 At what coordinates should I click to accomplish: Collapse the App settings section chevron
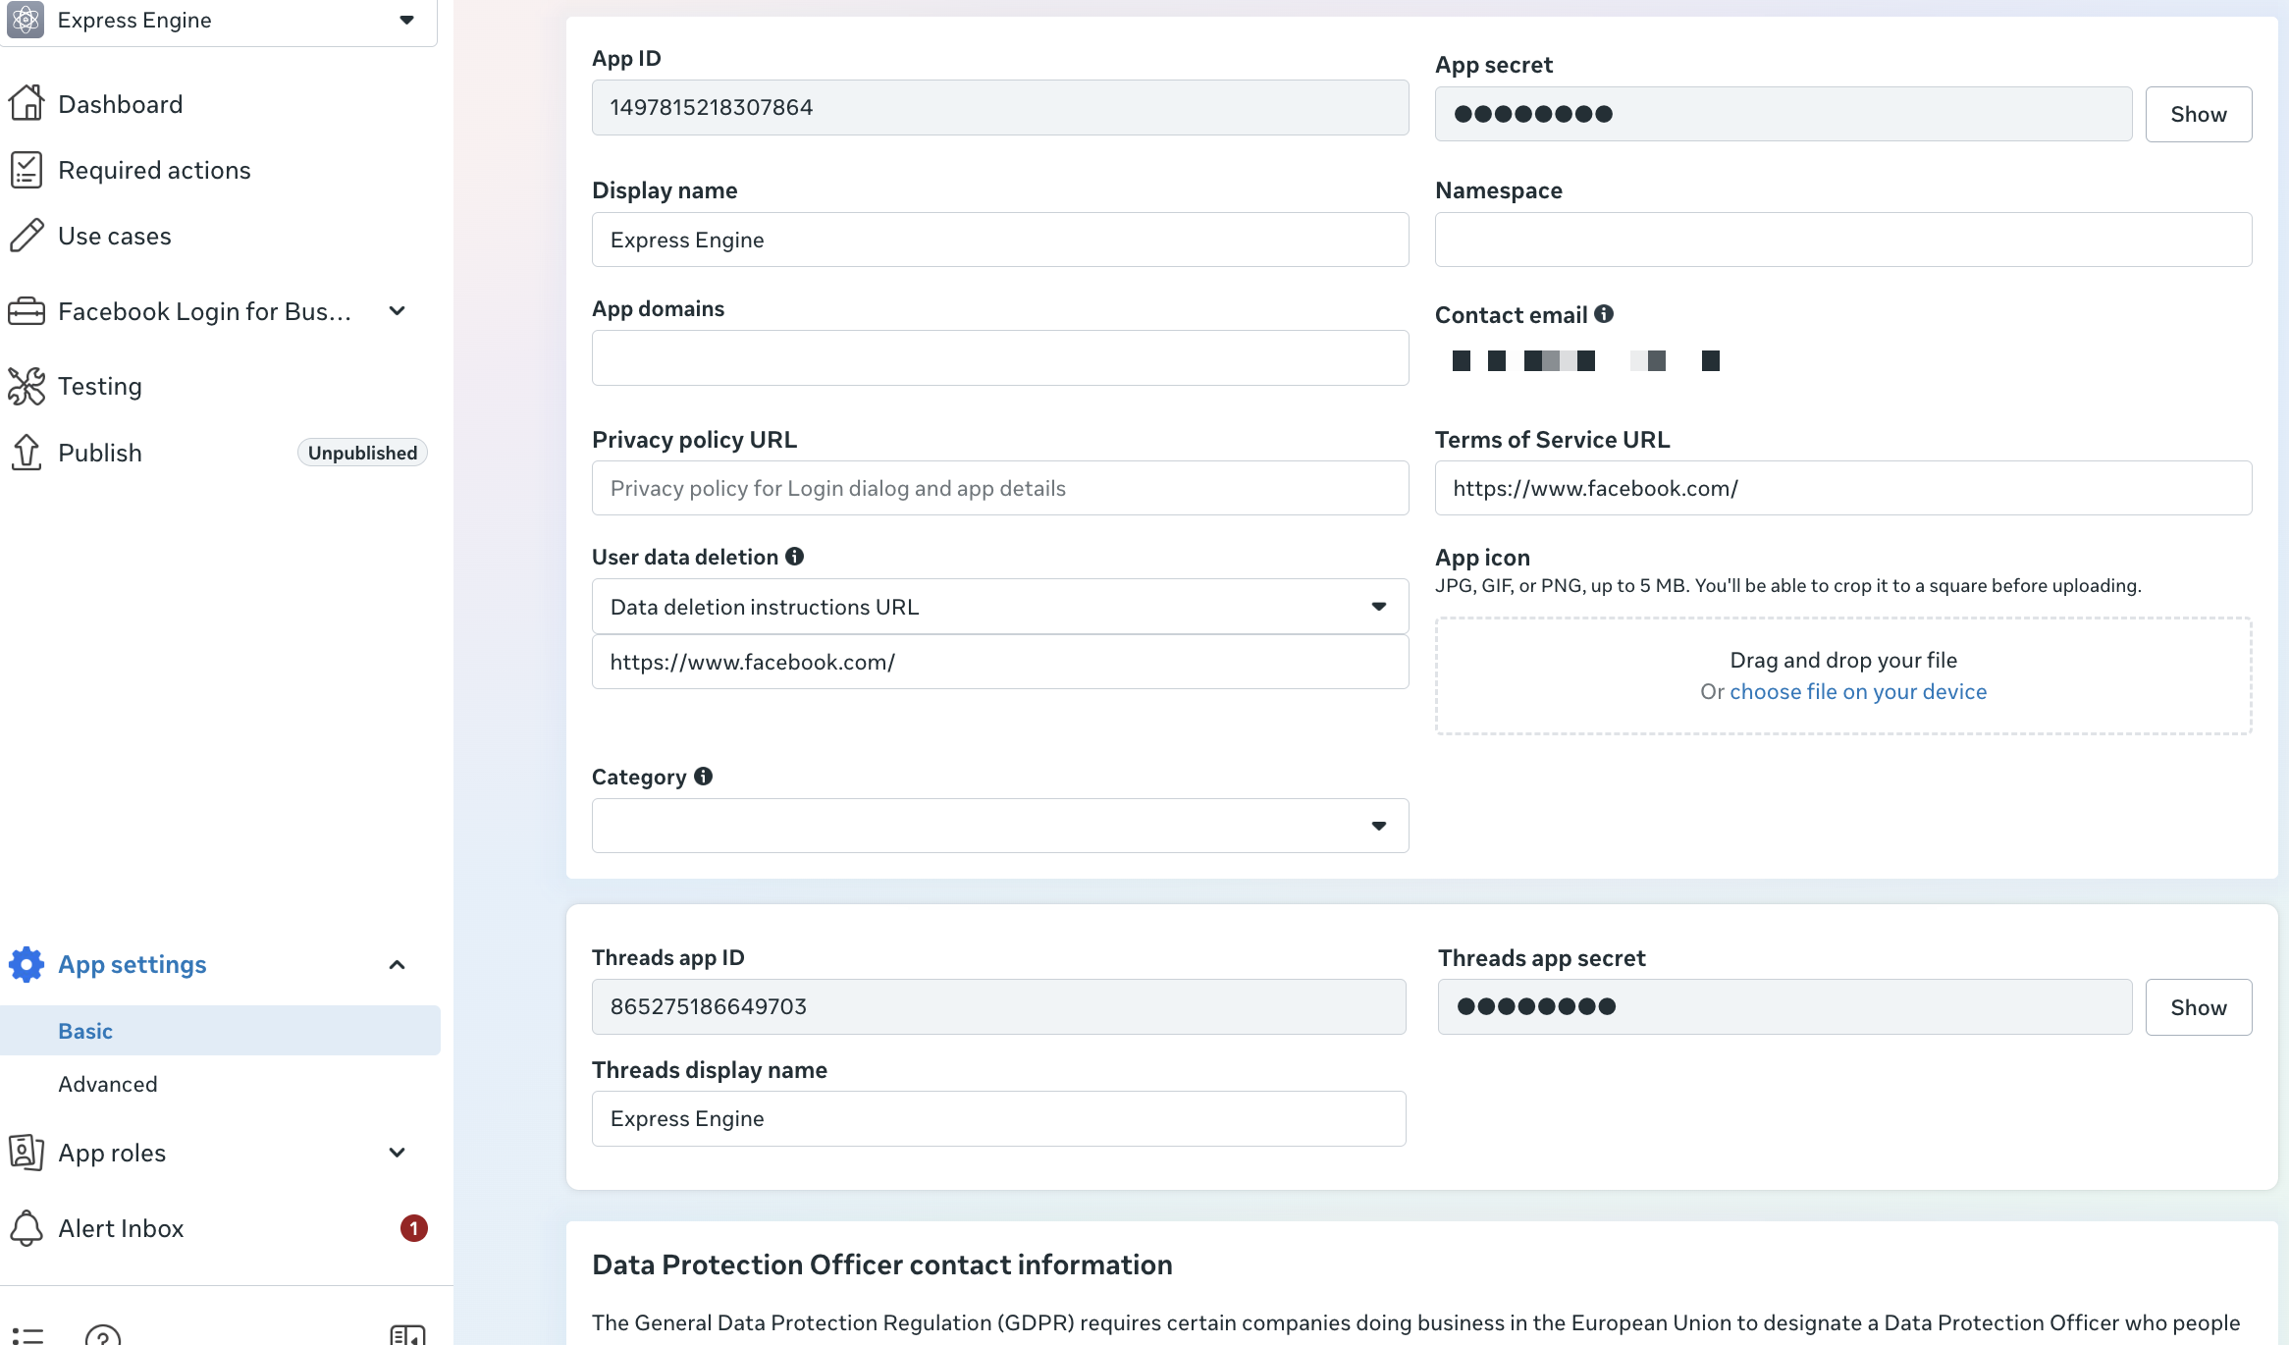[x=398, y=965]
